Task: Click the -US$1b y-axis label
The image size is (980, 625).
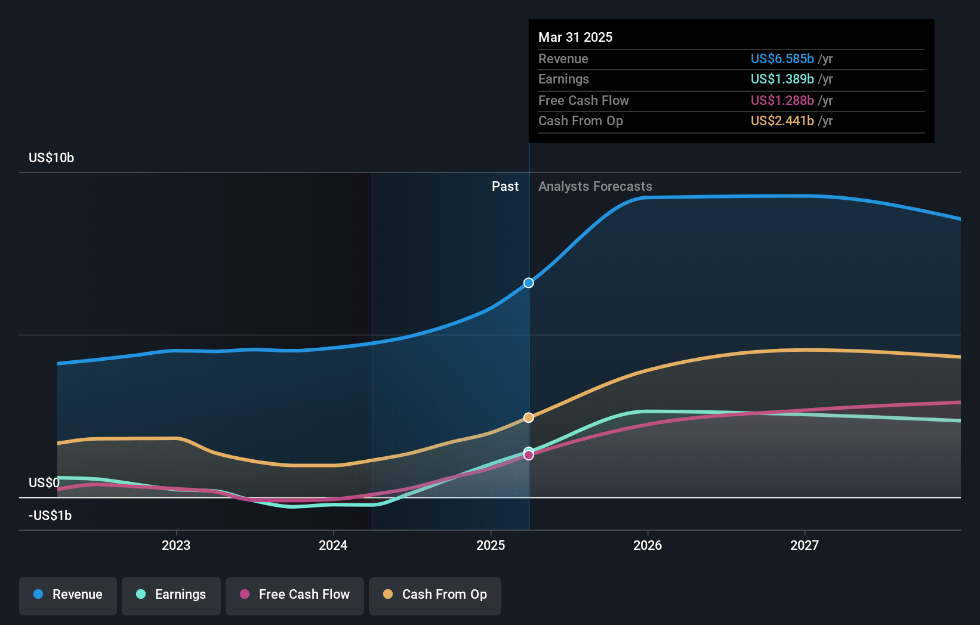Action: coord(50,515)
